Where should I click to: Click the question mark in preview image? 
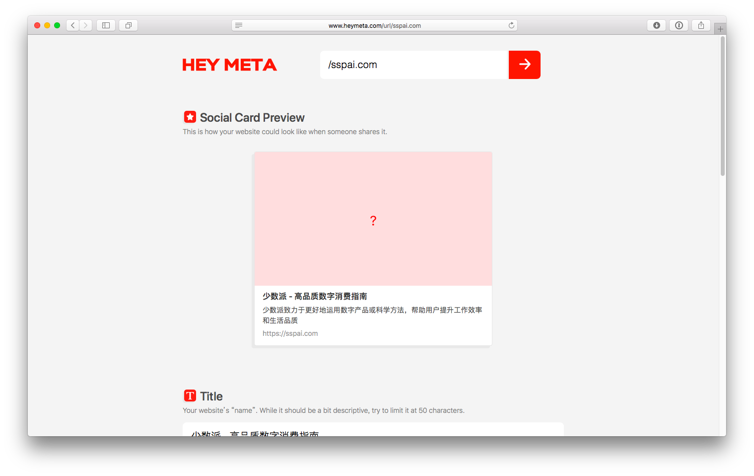373,221
